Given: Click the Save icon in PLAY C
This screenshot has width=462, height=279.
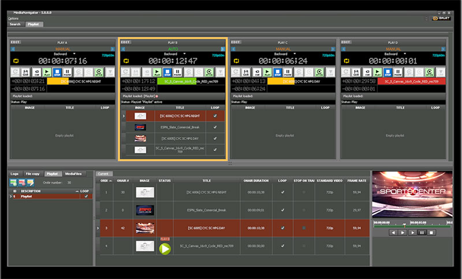Looking at the screenshot, I should tap(247, 72).
